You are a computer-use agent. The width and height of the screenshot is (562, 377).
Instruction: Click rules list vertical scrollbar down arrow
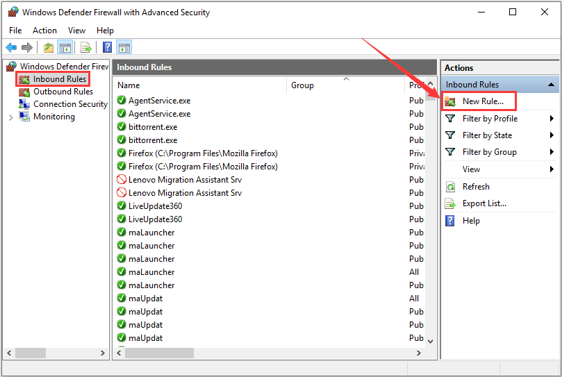(x=431, y=341)
